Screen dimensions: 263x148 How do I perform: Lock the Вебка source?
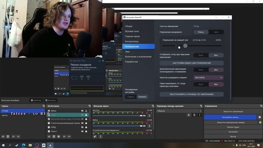pyautogui.click(x=86, y=111)
